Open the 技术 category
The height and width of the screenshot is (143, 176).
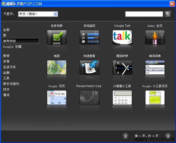click(x=6, y=89)
